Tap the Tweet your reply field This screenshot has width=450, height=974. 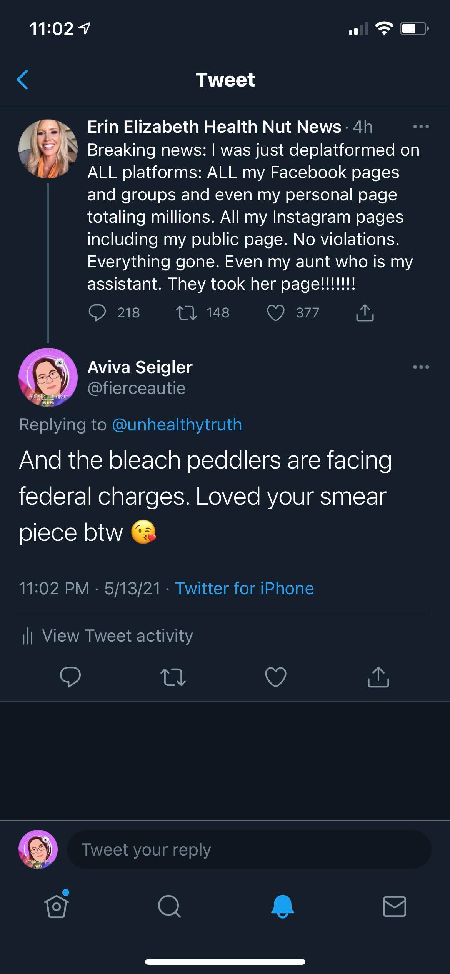coord(249,849)
